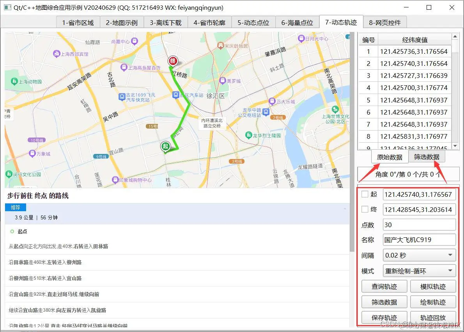Select the 15号线 metro line badge

(x=152, y=126)
